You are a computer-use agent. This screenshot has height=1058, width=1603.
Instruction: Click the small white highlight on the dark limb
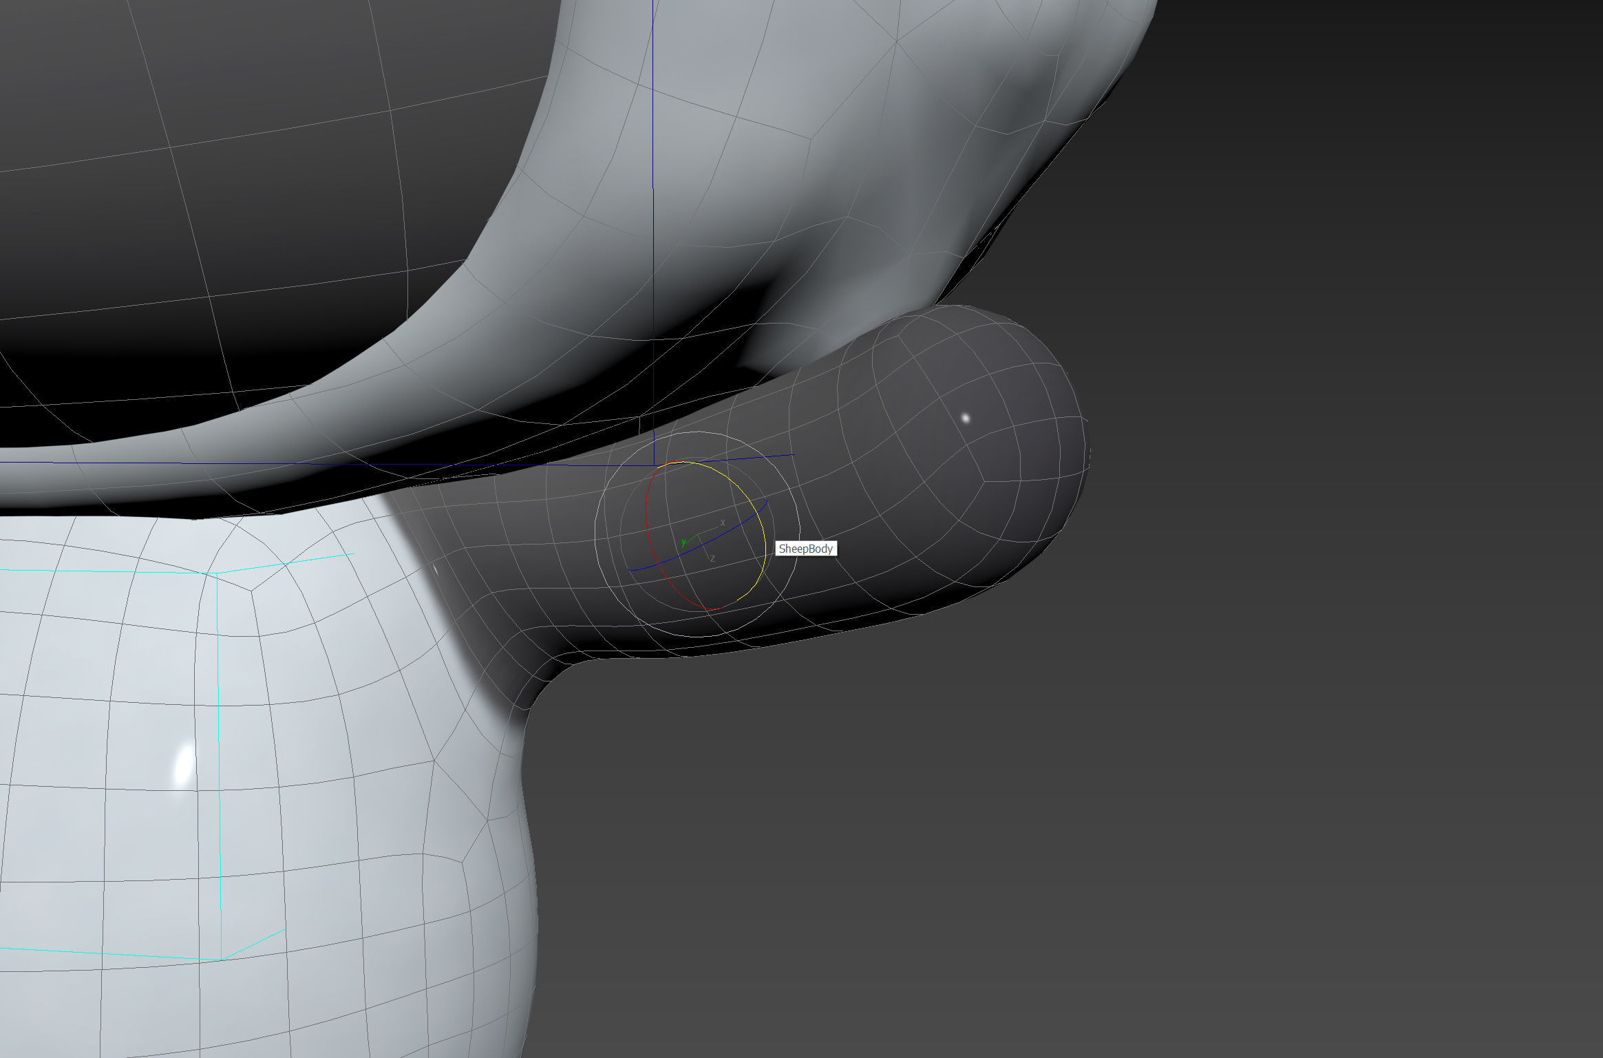(965, 418)
